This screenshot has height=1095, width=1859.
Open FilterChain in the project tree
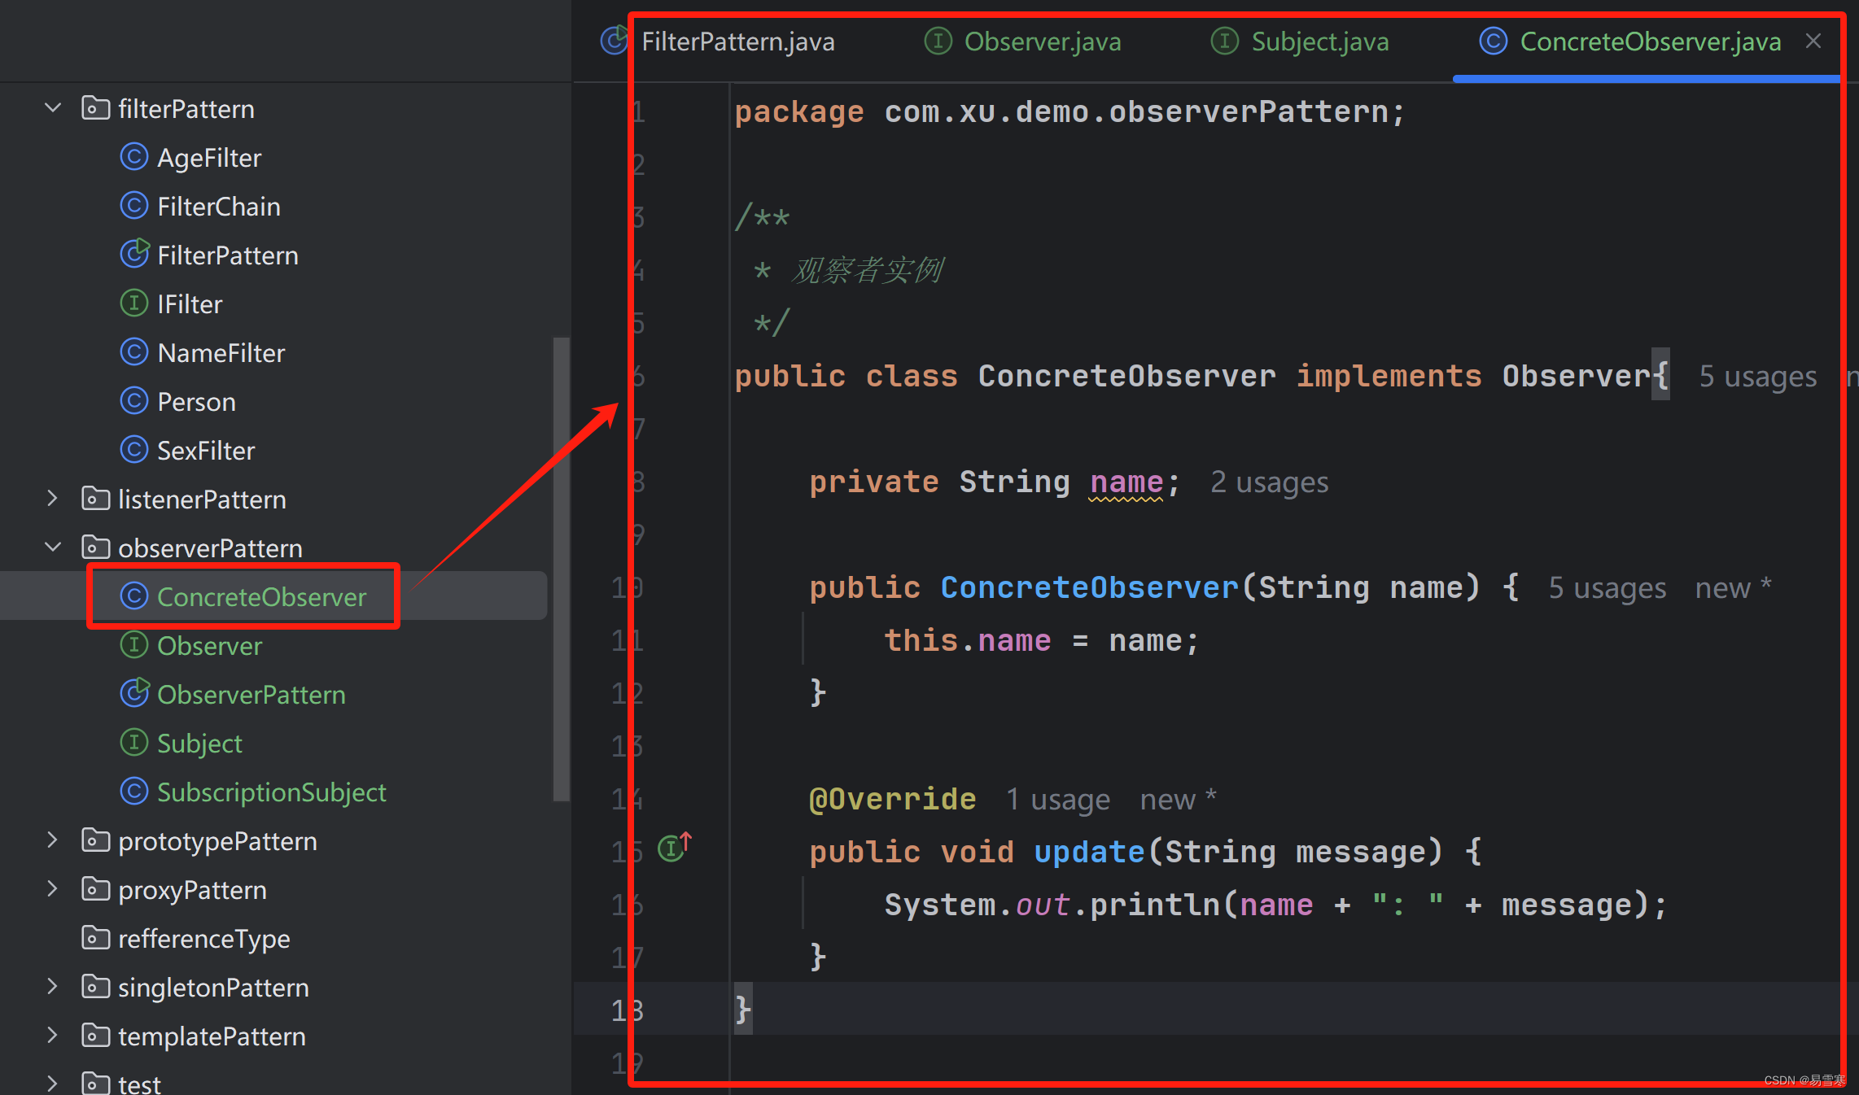point(219,206)
